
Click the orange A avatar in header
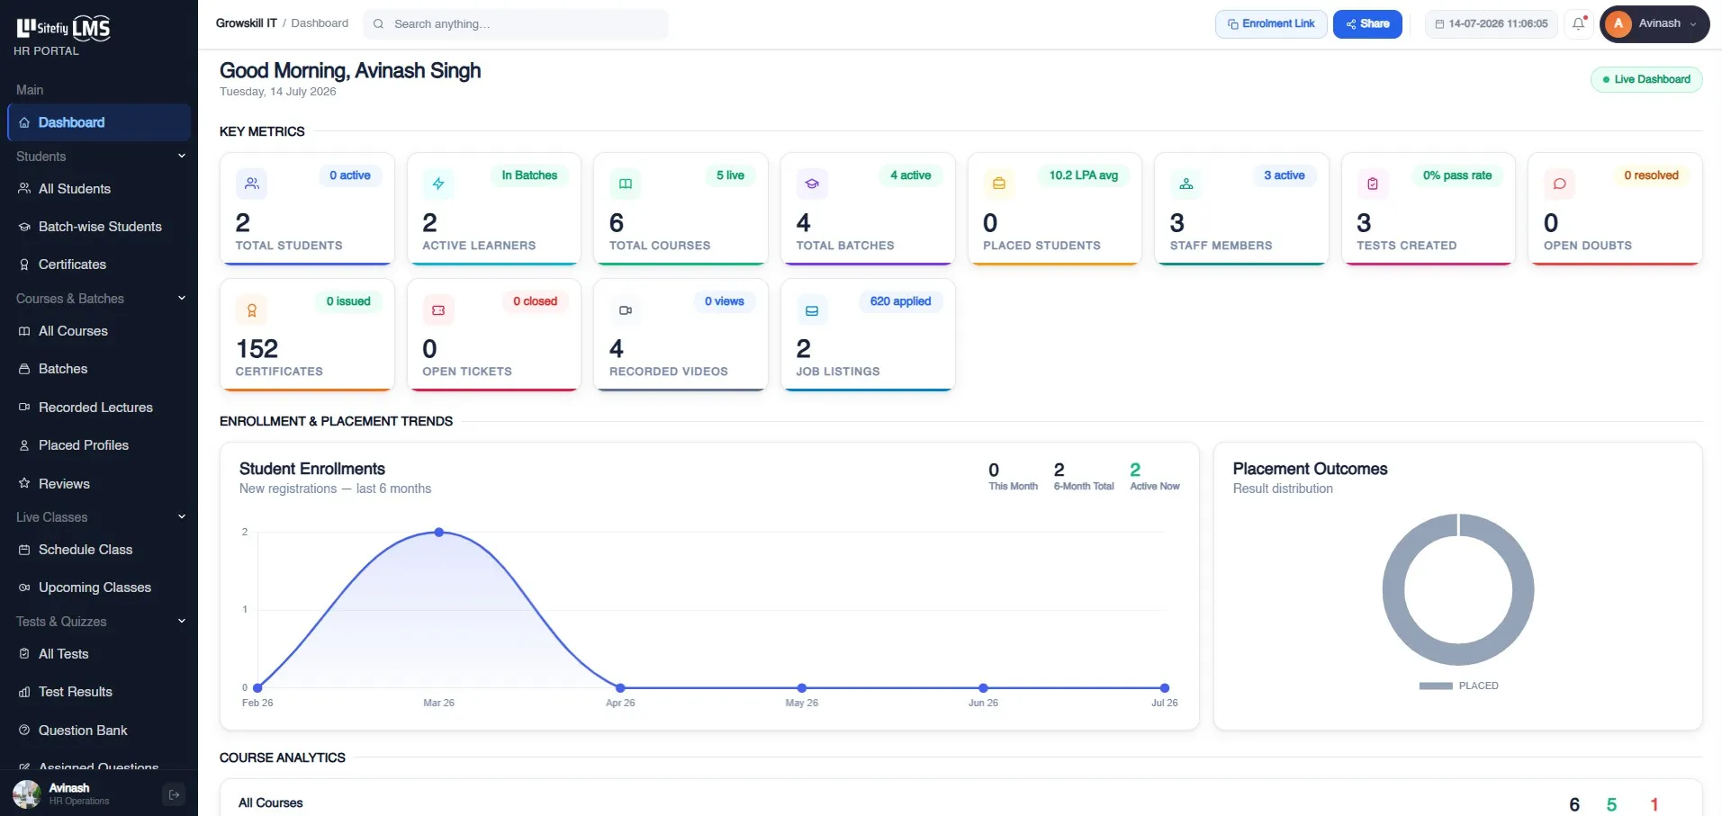[1618, 24]
